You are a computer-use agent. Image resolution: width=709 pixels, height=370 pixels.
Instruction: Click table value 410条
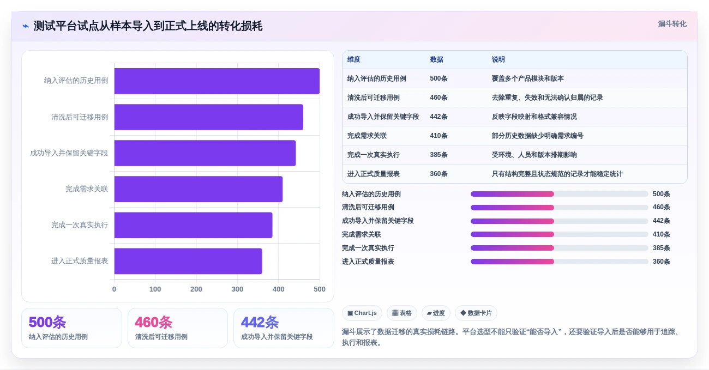tap(438, 136)
